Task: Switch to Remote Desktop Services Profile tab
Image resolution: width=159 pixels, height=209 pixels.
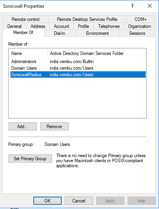Action: click(87, 19)
